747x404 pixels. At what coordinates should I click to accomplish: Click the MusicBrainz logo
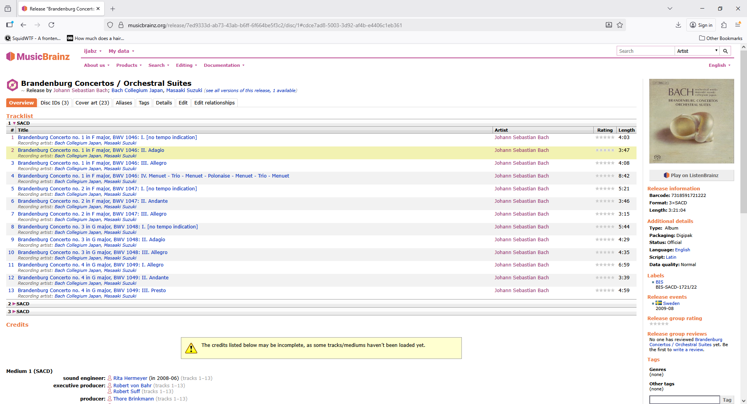click(38, 57)
